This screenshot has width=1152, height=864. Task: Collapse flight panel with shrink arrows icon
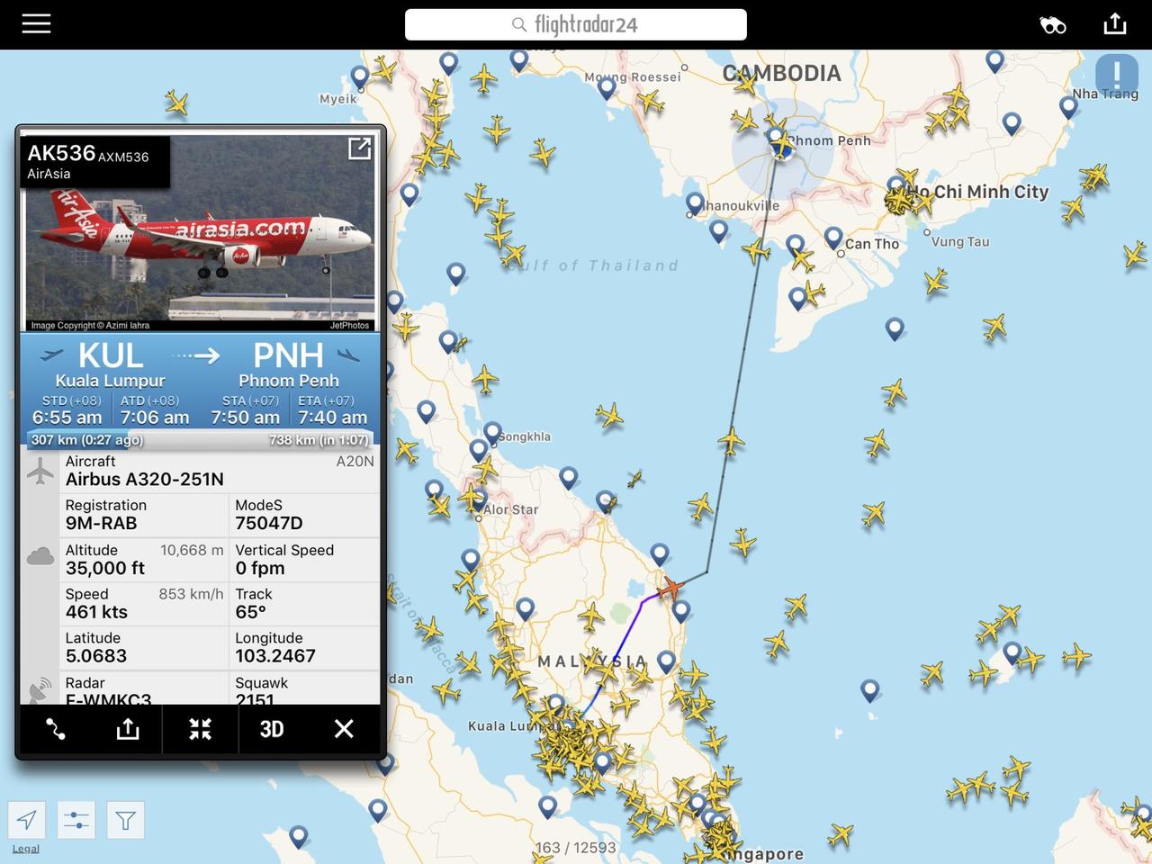click(x=200, y=729)
